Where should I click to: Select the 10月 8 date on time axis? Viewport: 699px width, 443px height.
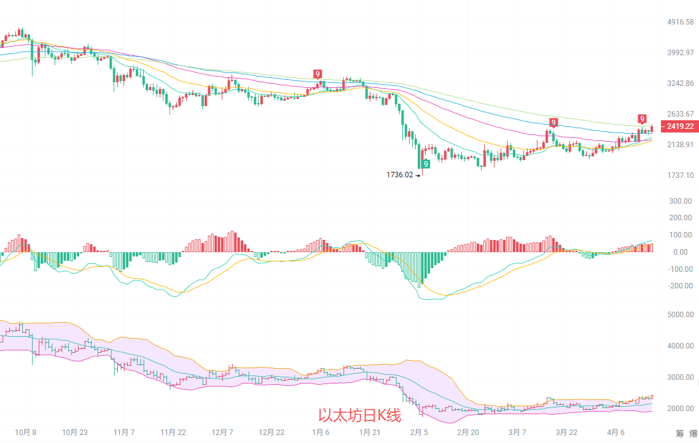(x=25, y=432)
